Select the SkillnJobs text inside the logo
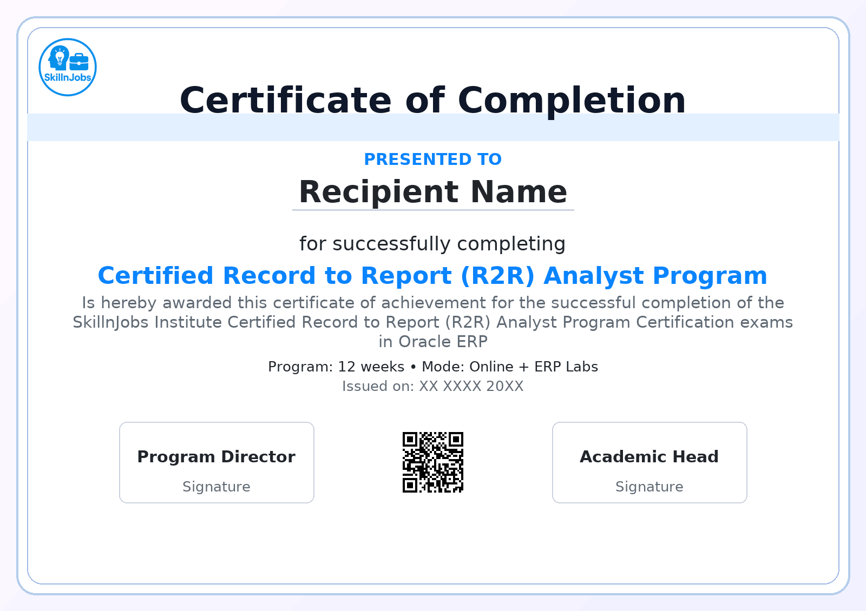Image resolution: width=866 pixels, height=611 pixels. pyautogui.click(x=68, y=77)
